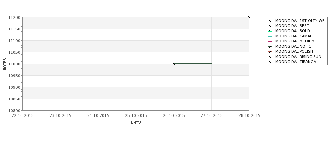Image resolution: width=335 pixels, height=147 pixels.
Task: Click the 22-10-2015 x-axis date label
Action: click(x=23, y=115)
